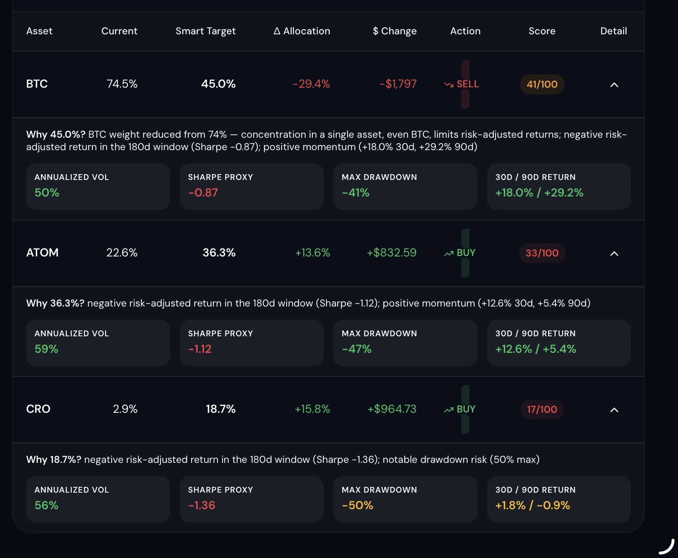
Task: Click the ATOM BUY trend-up icon
Action: 449,253
